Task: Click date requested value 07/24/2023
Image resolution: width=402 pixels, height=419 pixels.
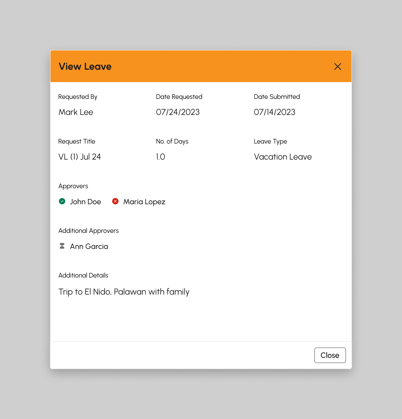Action: 178,112
